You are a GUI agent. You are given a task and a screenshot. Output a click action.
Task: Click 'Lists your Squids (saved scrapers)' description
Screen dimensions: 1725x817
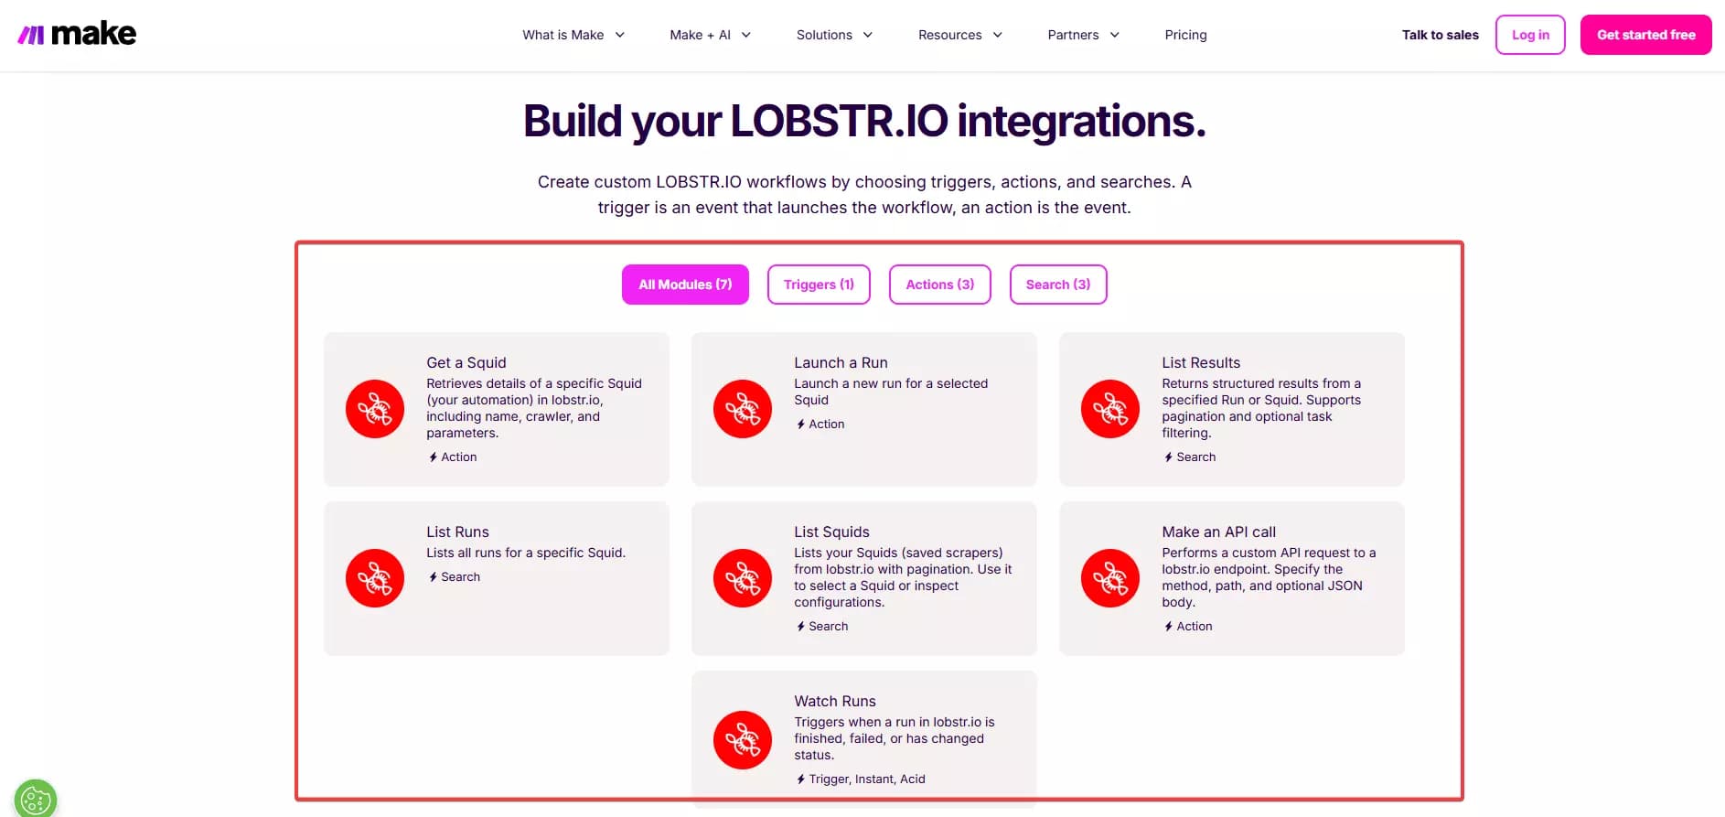(903, 577)
